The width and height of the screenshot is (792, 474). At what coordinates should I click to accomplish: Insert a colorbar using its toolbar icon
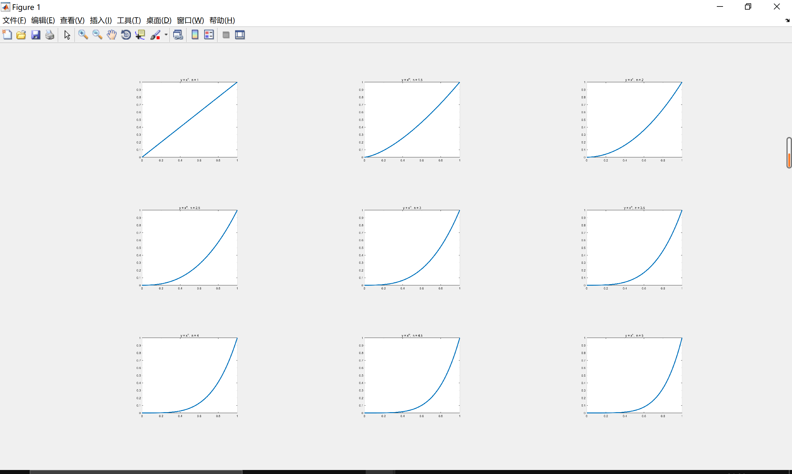195,35
